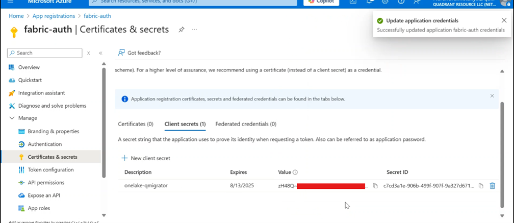Click the API permissions icon
This screenshot has width=514, height=223.
coord(21,183)
